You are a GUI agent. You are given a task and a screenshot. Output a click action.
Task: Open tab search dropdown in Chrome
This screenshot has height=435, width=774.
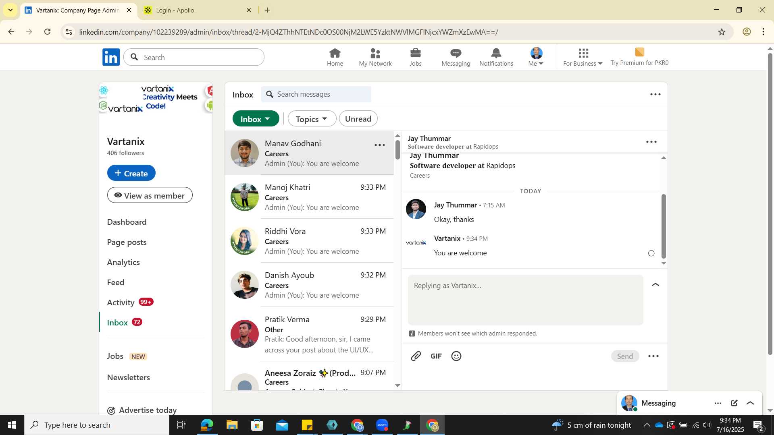10,10
